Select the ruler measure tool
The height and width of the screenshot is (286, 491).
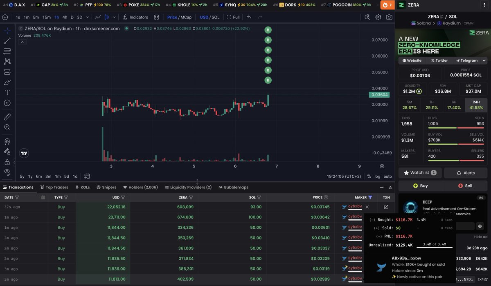click(x=7, y=117)
